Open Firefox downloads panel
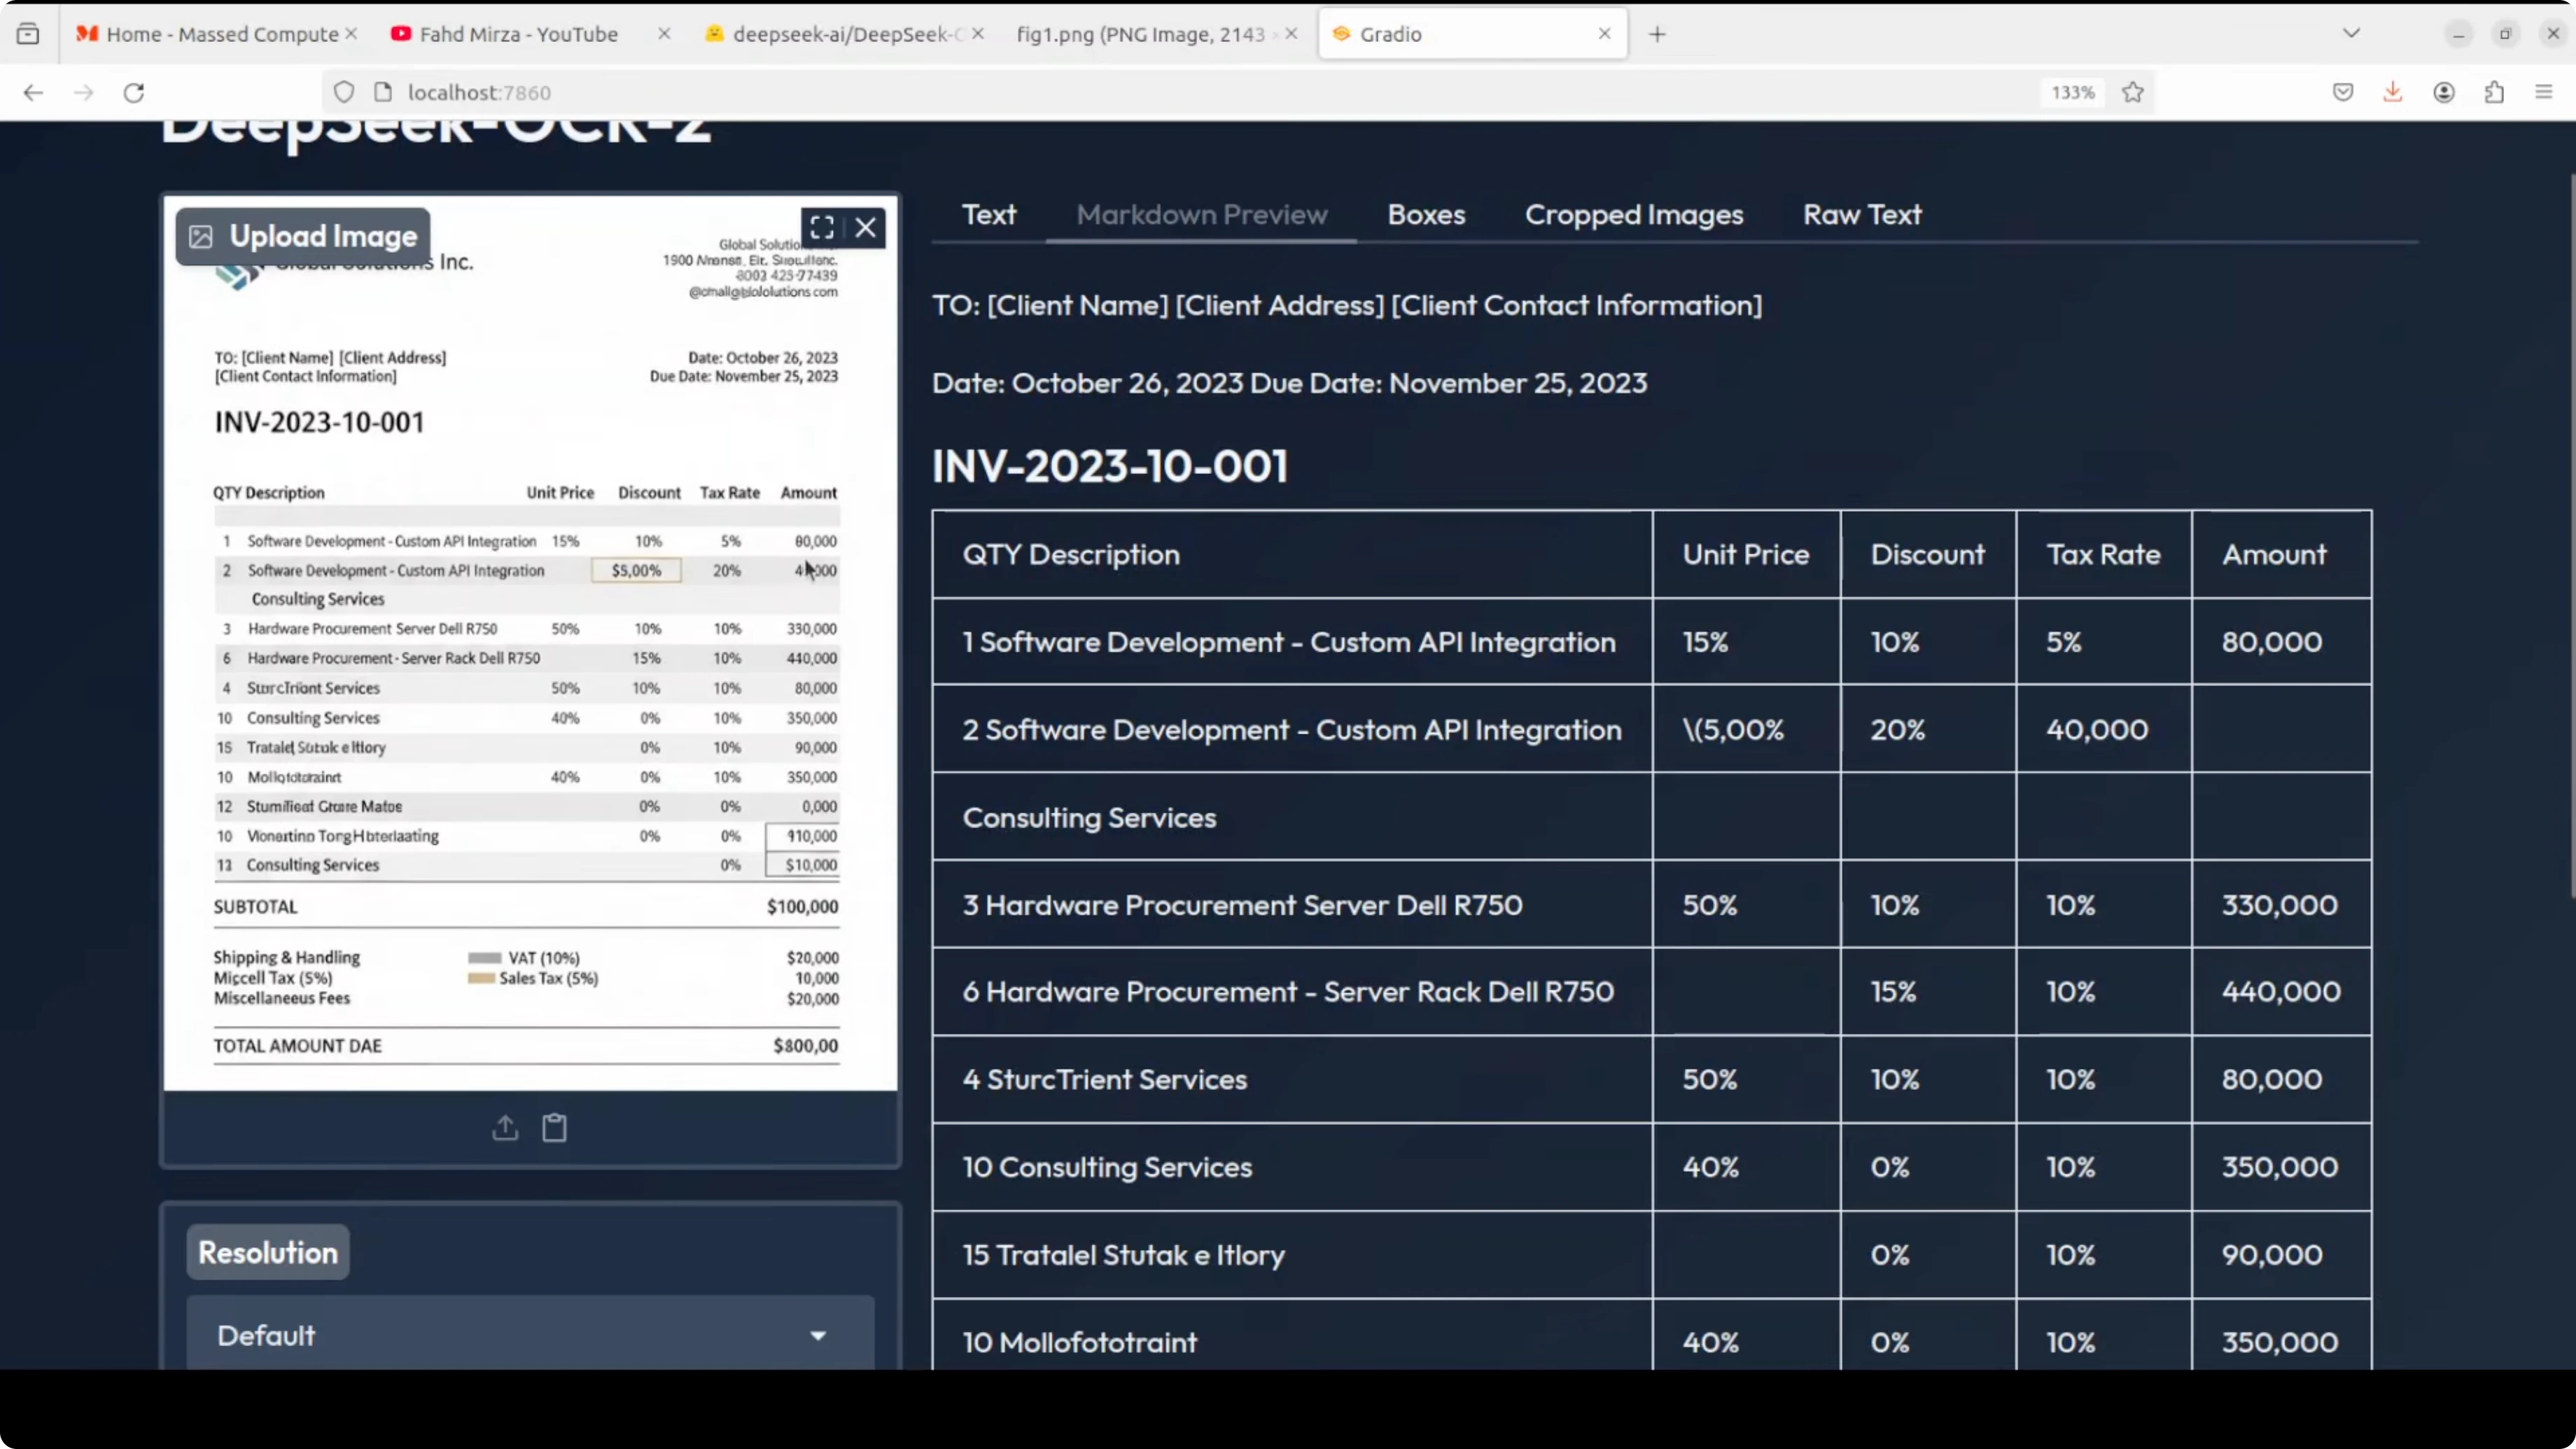The width and height of the screenshot is (2576, 1449). coord(2393,93)
